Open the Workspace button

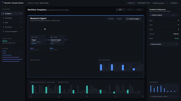coord(174,3)
